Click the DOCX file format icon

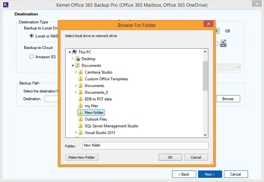pos(223,43)
